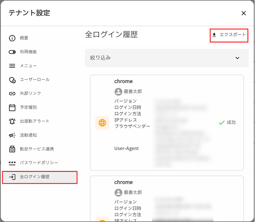Click the user avatar in first chrome card
This screenshot has height=222, width=255.
pyautogui.click(x=118, y=92)
